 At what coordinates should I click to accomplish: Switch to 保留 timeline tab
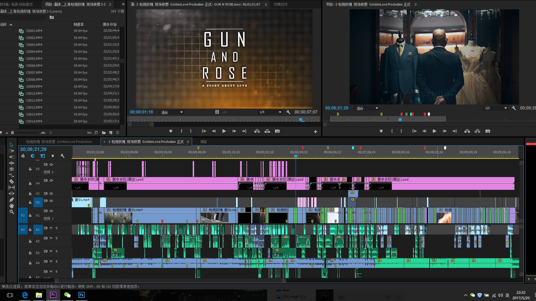(x=203, y=142)
